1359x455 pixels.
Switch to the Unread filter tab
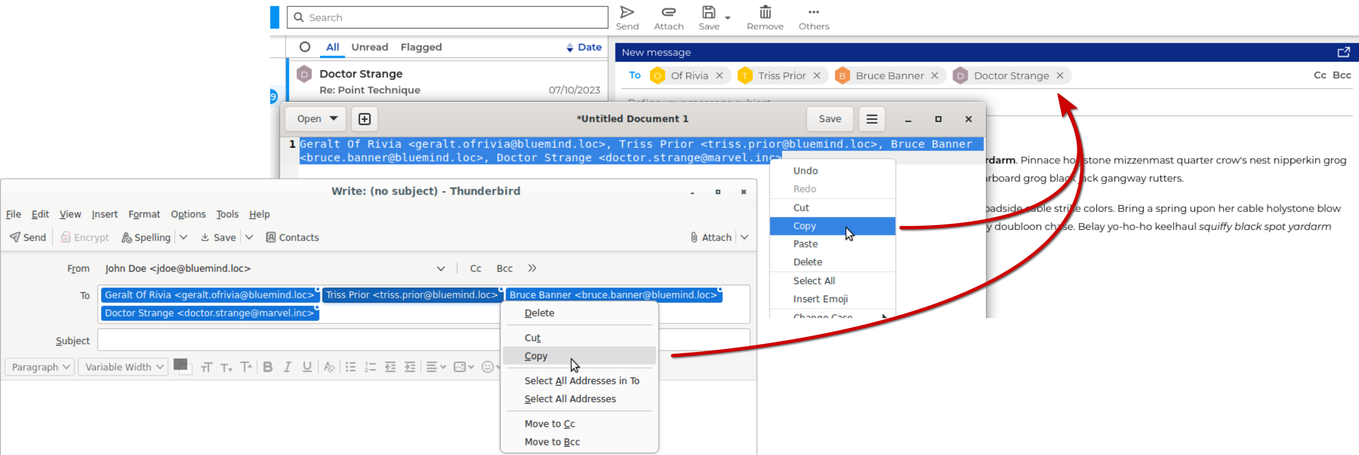(x=369, y=47)
